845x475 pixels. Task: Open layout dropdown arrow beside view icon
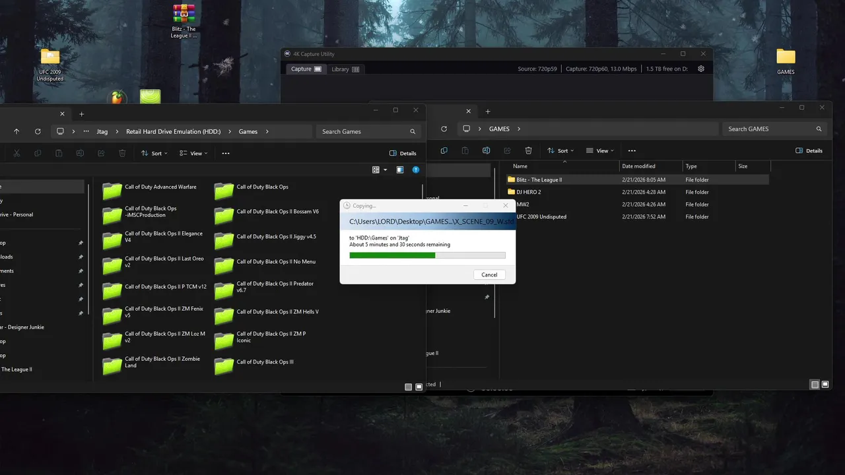pos(385,170)
